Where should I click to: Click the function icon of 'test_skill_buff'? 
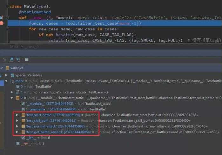pyautogui.click(x=23, y=120)
